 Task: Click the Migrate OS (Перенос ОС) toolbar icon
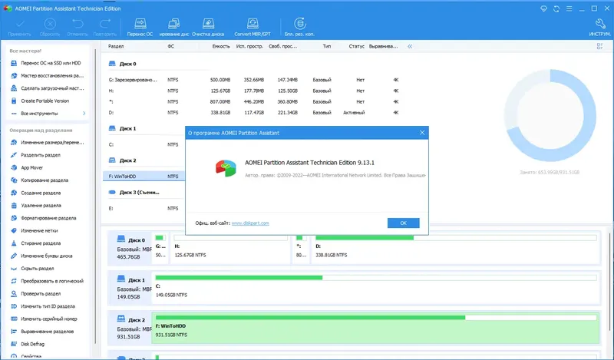click(x=140, y=27)
